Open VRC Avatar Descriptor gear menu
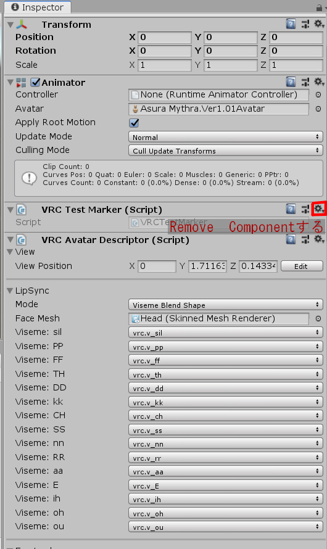The width and height of the screenshot is (327, 549). click(319, 239)
